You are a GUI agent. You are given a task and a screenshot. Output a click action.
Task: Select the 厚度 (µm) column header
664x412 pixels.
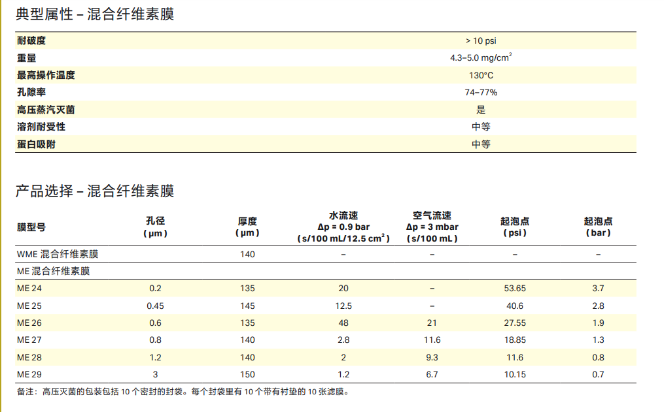point(247,227)
